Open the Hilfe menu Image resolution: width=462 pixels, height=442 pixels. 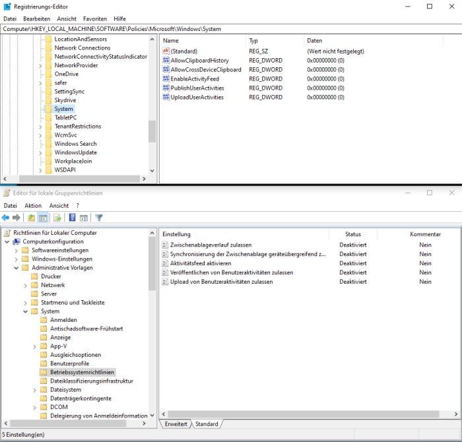(x=119, y=19)
